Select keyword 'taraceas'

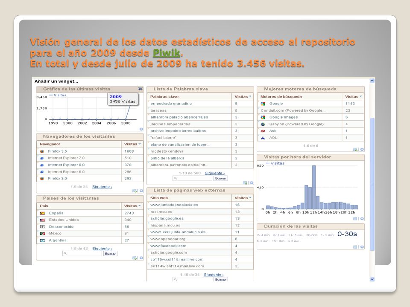(x=158, y=110)
